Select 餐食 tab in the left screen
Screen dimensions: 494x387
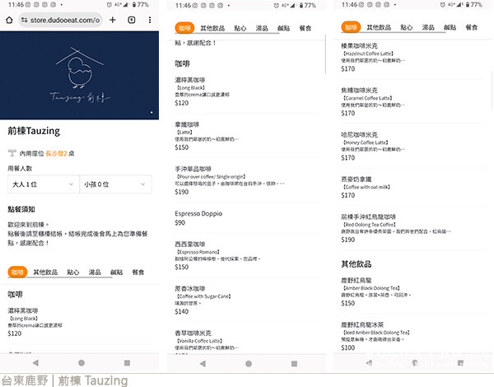[x=138, y=272]
